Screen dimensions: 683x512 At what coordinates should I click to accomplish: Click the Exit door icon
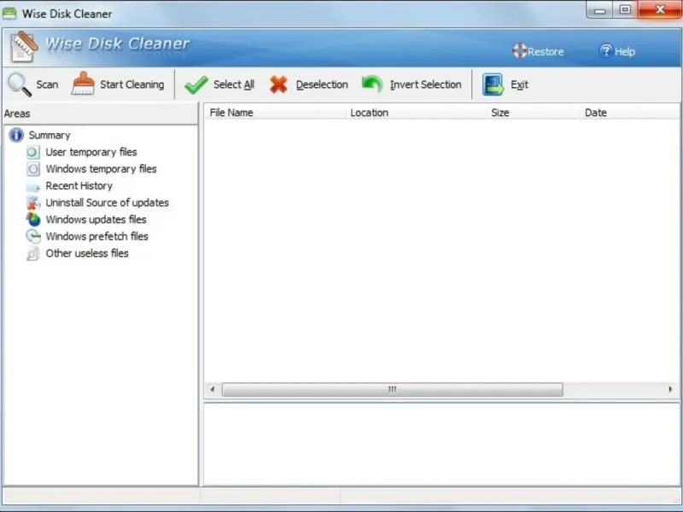pyautogui.click(x=493, y=84)
